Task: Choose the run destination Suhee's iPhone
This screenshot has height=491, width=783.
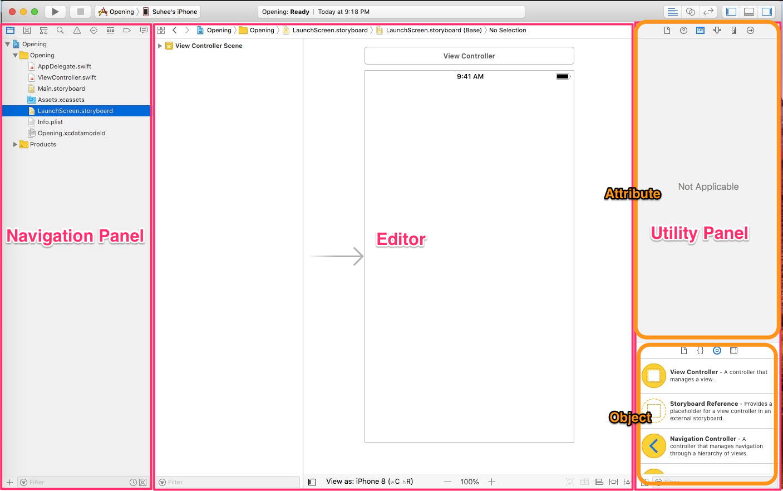Action: pyautogui.click(x=170, y=12)
